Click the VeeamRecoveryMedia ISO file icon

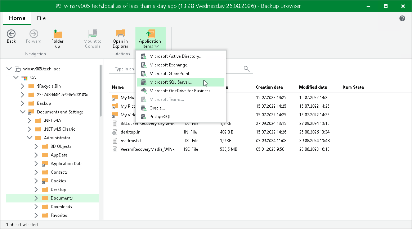pyautogui.click(x=115, y=149)
